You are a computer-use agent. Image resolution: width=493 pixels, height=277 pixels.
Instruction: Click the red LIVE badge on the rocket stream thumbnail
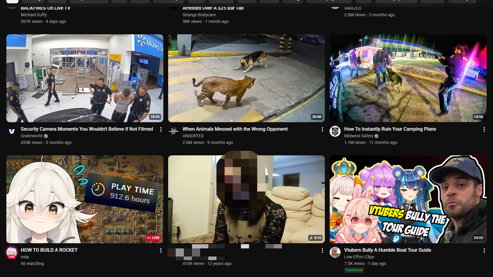[x=153, y=238]
